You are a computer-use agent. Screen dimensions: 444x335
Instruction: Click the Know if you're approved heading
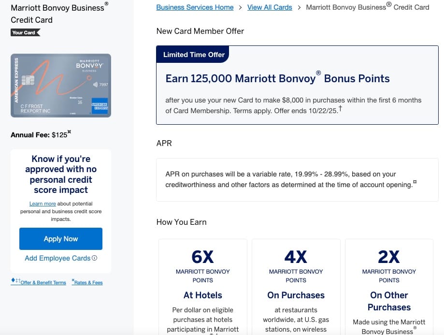click(61, 175)
